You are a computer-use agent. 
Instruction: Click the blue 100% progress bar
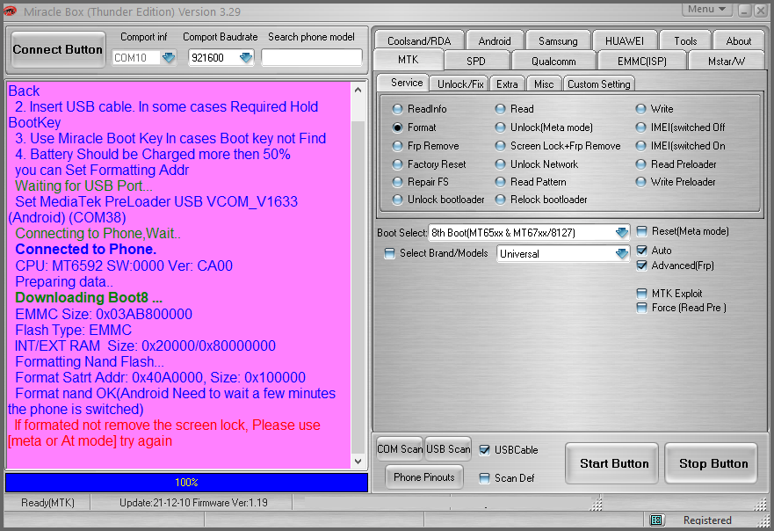point(186,482)
